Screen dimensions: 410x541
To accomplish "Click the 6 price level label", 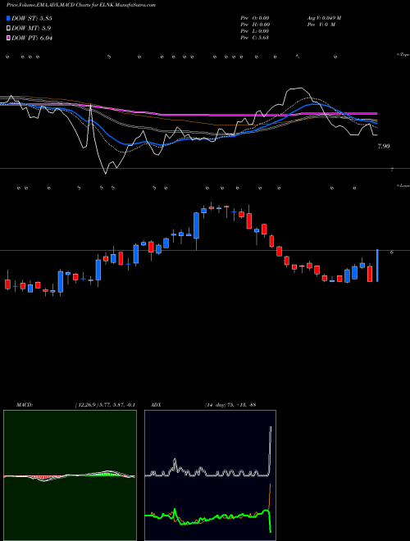I will pos(392,252).
